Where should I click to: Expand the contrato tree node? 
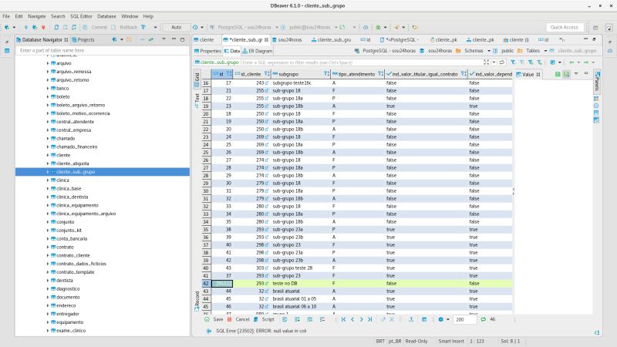[48, 247]
